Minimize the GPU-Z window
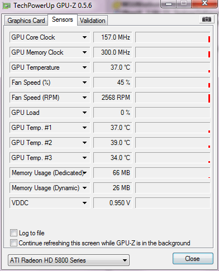Screen dimensions: 219x271 tap(169, 4)
